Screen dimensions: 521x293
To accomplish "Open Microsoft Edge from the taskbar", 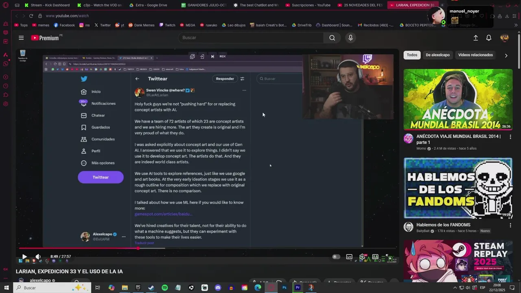I will tap(258, 288).
